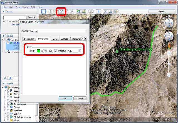Viewport: 178px width, 123px height.
Task: Show the ruler tool
Action: point(98,11)
